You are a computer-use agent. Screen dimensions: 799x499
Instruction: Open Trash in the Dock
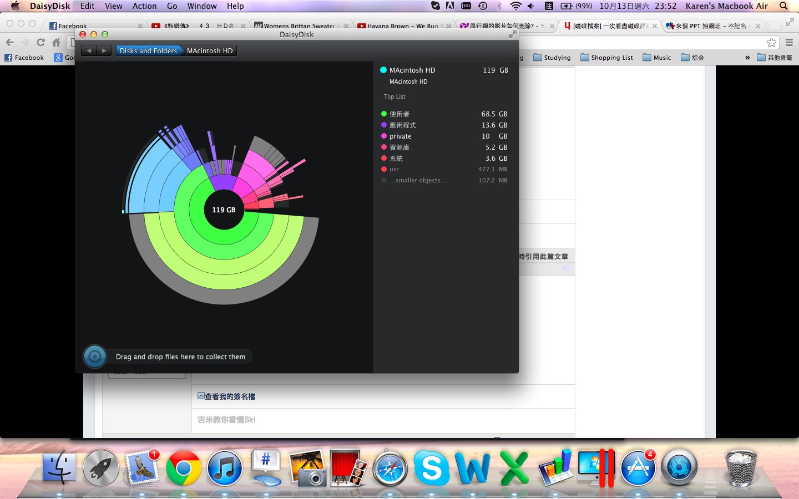coord(741,468)
